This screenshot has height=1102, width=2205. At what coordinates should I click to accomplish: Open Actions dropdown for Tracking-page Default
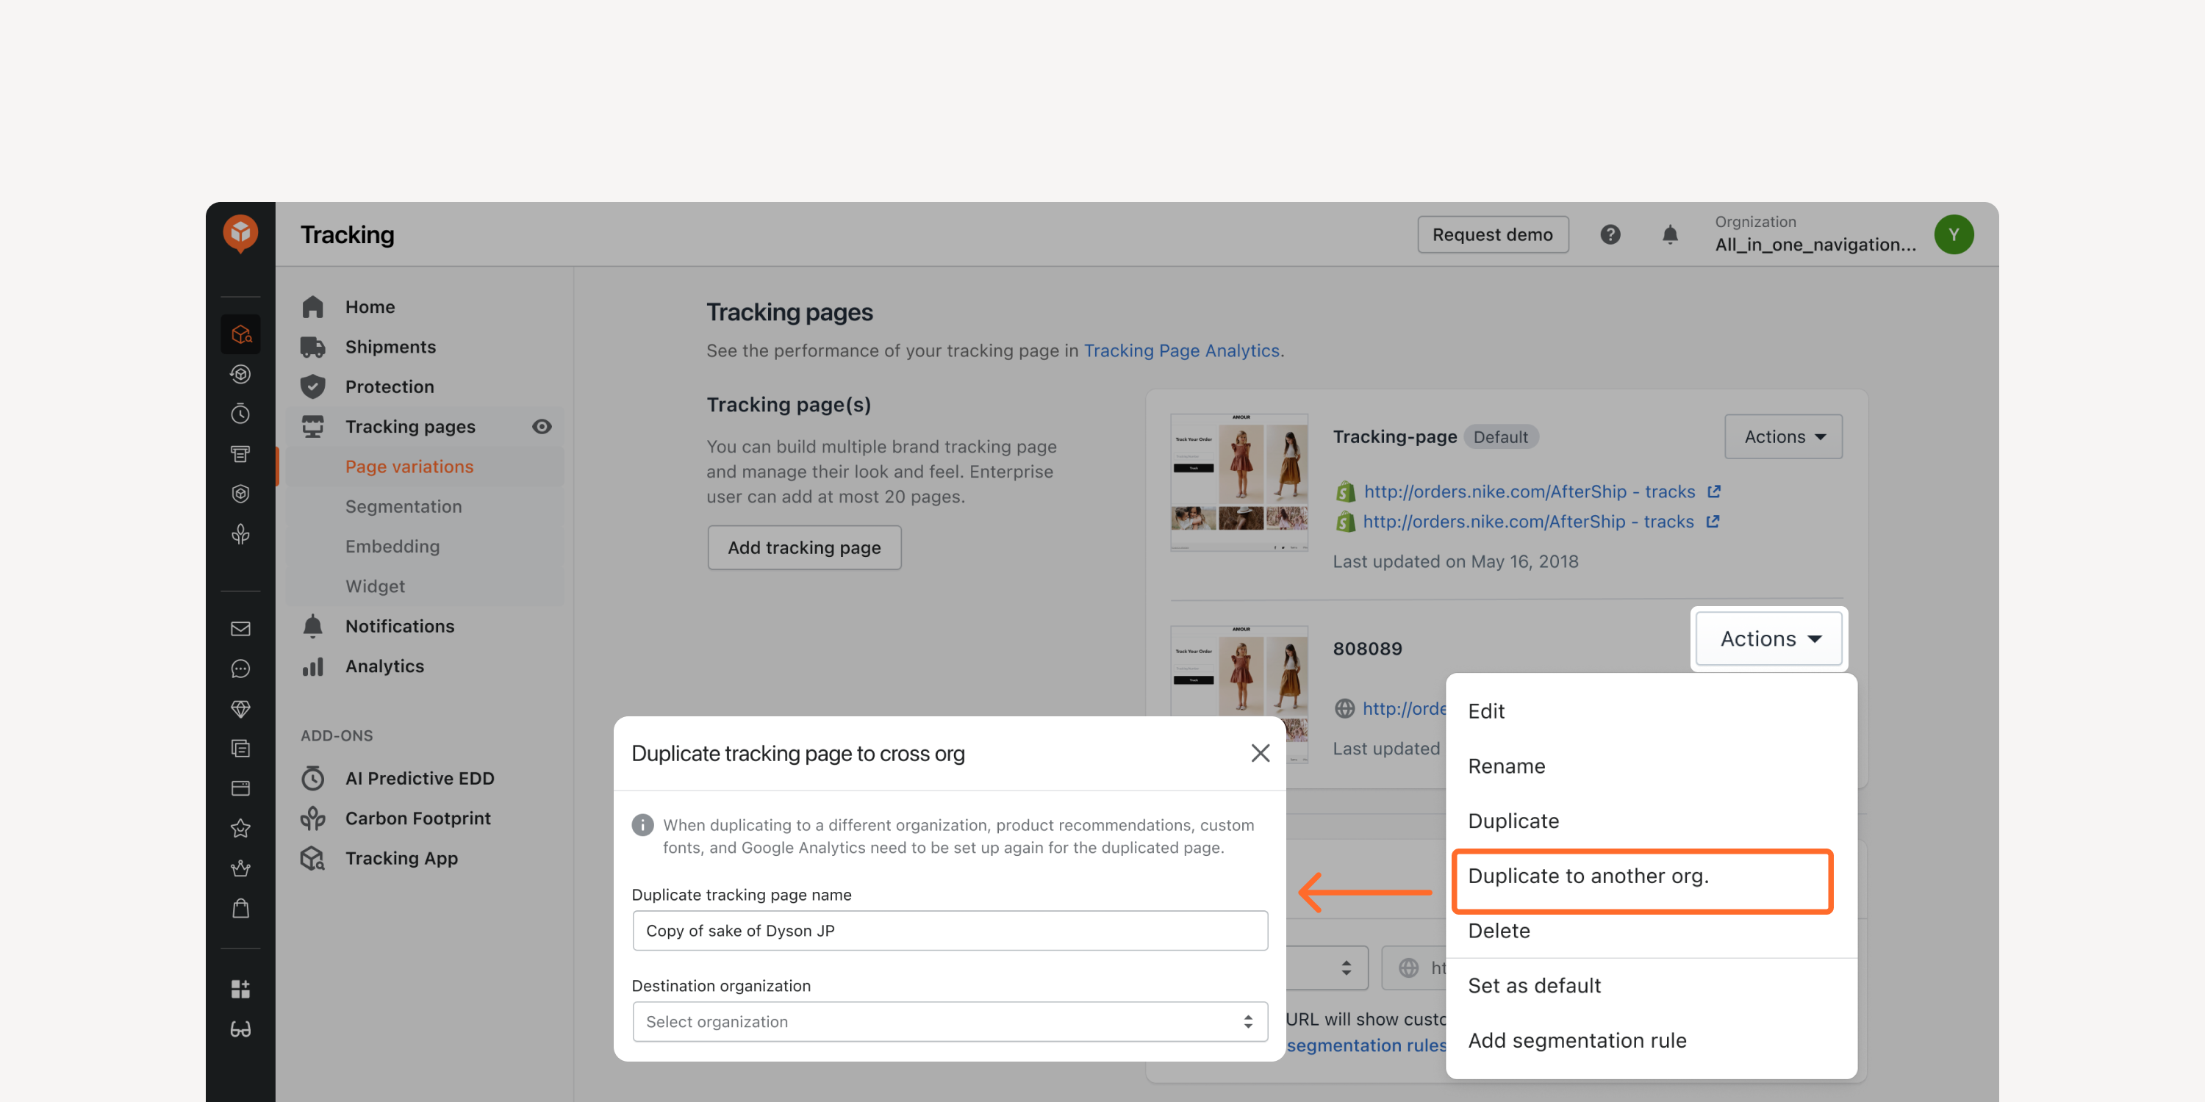click(x=1783, y=436)
